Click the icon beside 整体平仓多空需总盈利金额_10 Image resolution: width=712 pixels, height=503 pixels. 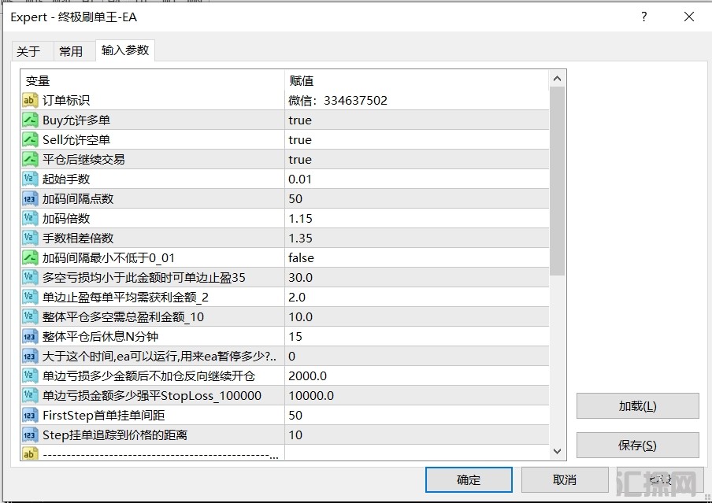point(29,316)
